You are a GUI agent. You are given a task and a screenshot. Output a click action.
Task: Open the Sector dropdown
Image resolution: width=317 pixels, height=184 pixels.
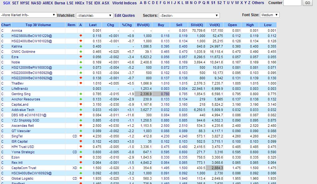click(189, 16)
